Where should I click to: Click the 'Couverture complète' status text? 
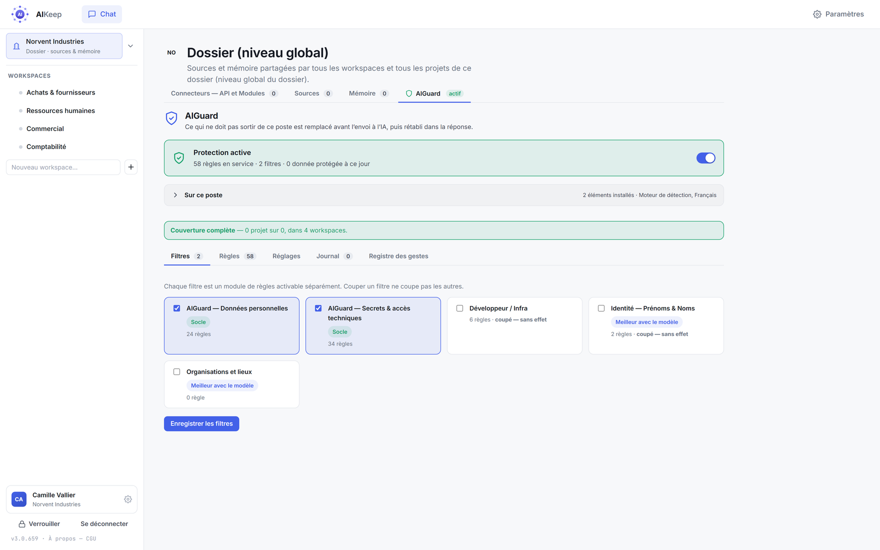click(202, 230)
